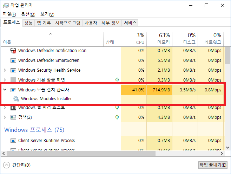Click the 간단히 collapse arrow circle icon
Screen dimensions: 231x174
pos(6,165)
